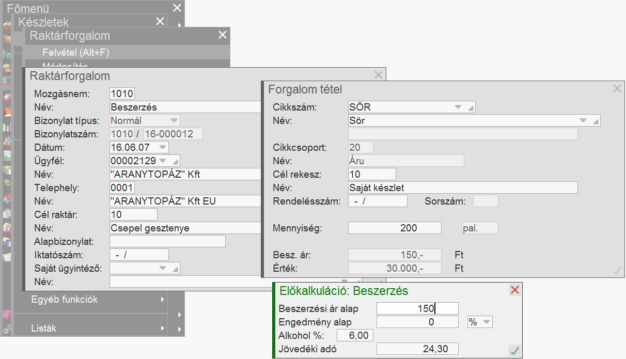The width and height of the screenshot is (626, 359).
Task: Click the gears icon at Főmenü sidebar bottom
Action: 7,329
